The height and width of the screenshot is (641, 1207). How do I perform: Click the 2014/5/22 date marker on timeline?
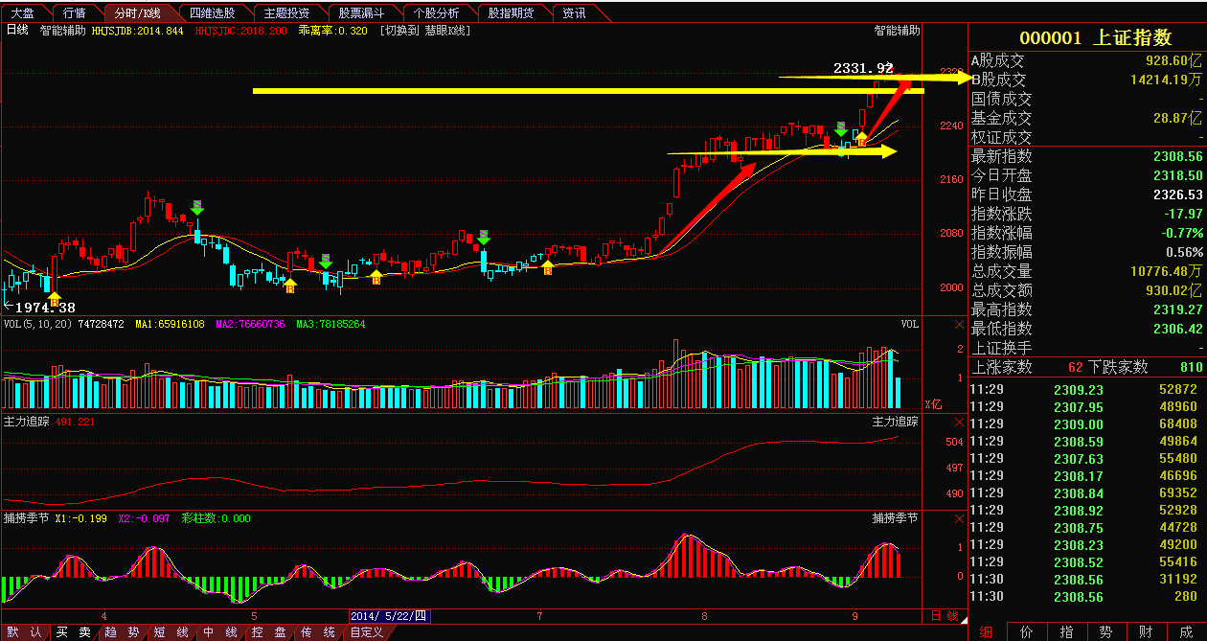[x=390, y=616]
